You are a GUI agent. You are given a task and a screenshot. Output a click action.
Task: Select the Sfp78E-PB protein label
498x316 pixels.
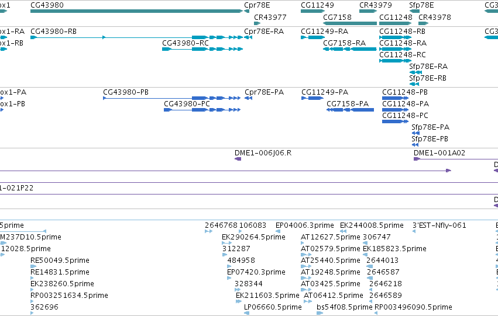pyautogui.click(x=430, y=139)
